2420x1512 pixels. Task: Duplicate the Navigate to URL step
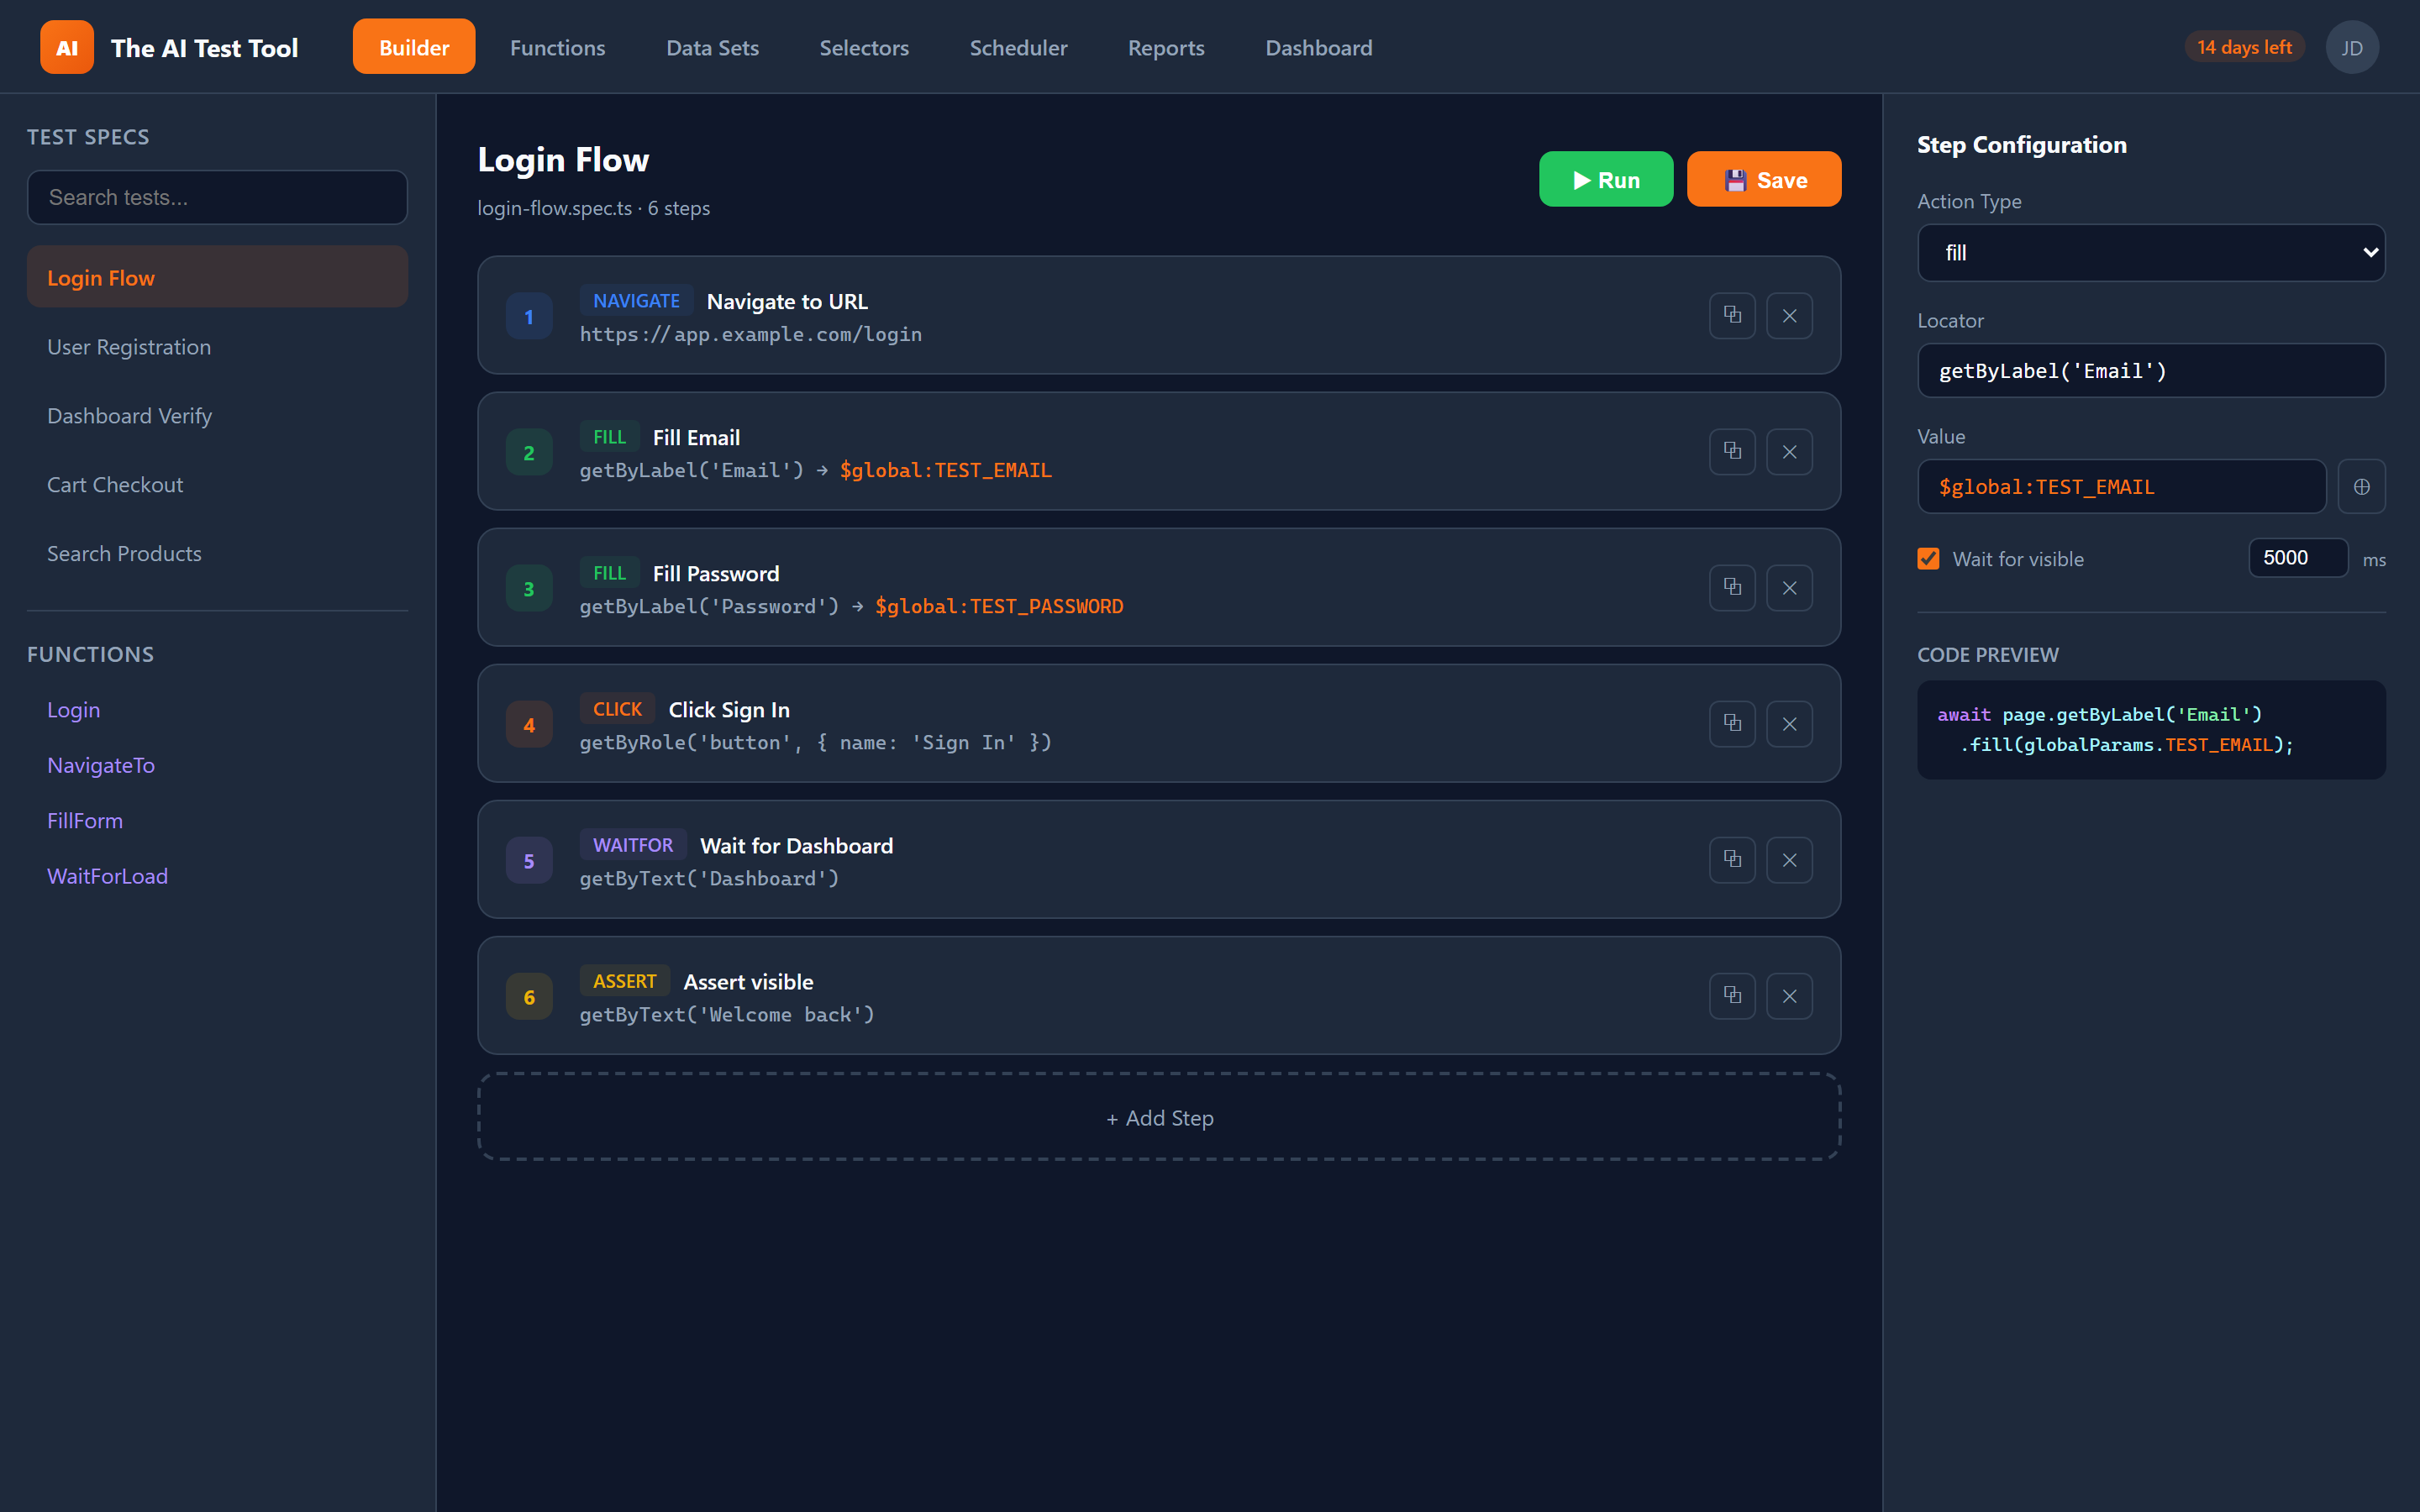click(1731, 315)
